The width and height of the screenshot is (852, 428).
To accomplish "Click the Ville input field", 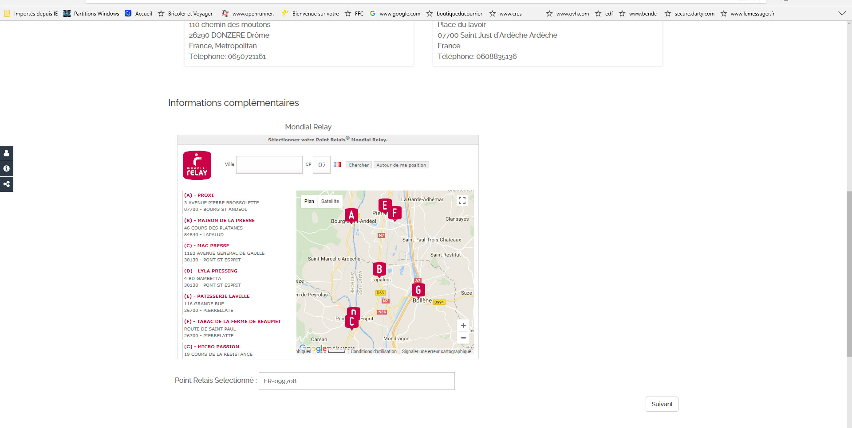I will [269, 165].
